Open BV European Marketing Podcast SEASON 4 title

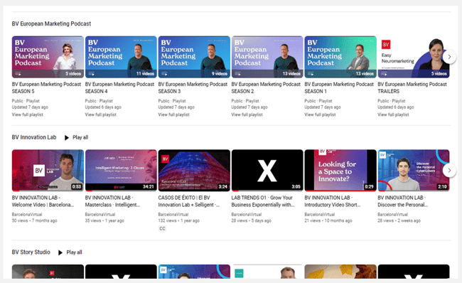click(119, 88)
